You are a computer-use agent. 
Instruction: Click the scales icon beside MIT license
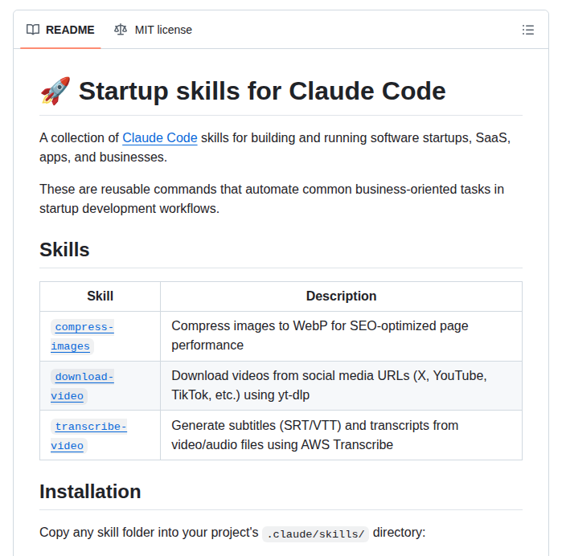click(x=121, y=30)
